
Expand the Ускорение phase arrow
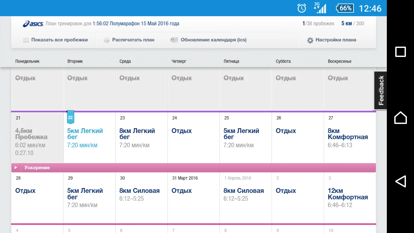16,168
